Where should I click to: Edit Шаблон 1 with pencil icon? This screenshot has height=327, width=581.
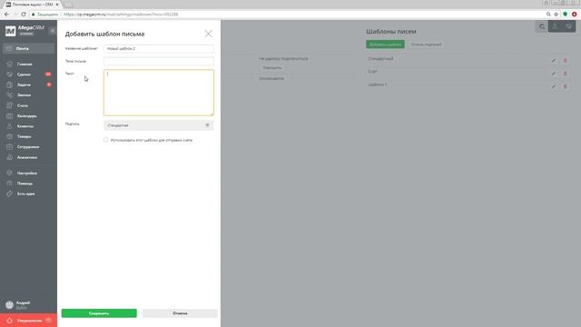pos(554,86)
